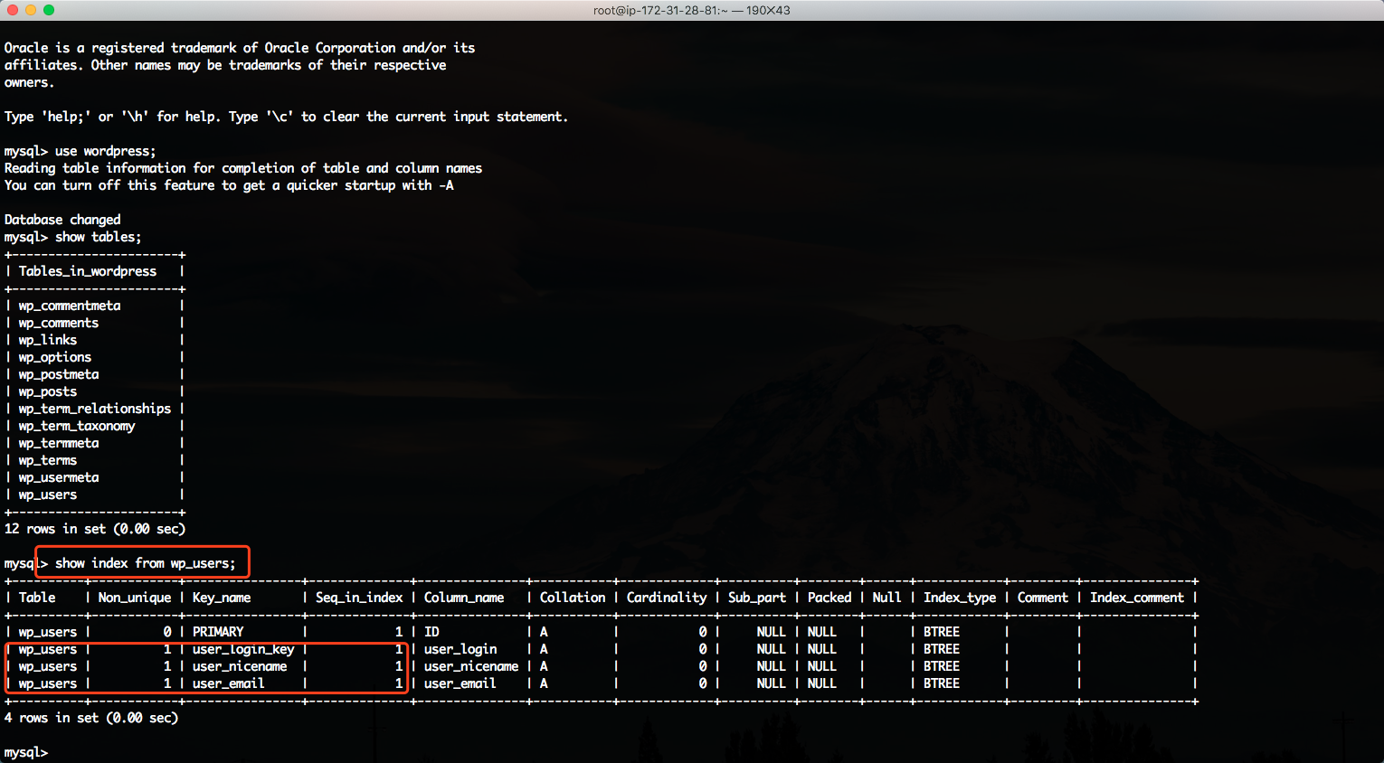Click the '12 rows in set' result line
Screen dimensions: 1384x763
tap(95, 529)
